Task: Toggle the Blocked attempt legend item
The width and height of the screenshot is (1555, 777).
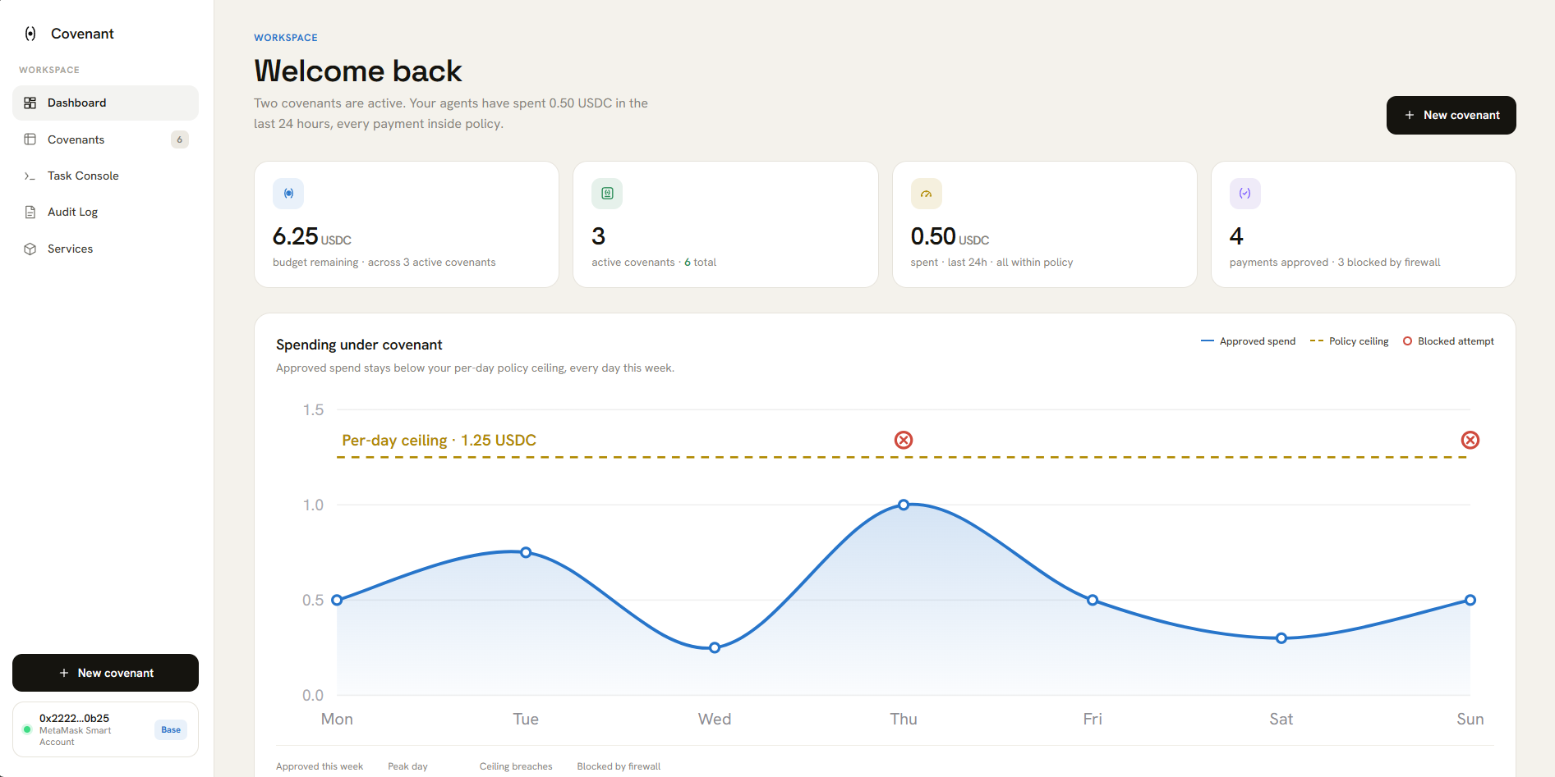Action: (1448, 341)
